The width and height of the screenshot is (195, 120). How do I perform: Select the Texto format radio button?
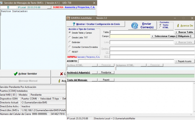point(161,25)
